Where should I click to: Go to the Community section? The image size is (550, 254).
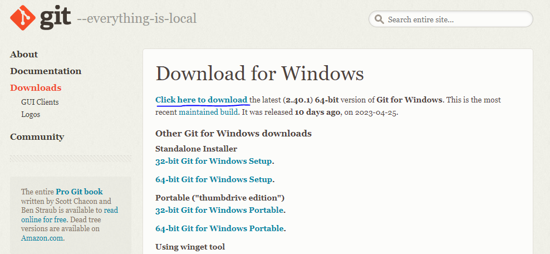(x=37, y=137)
